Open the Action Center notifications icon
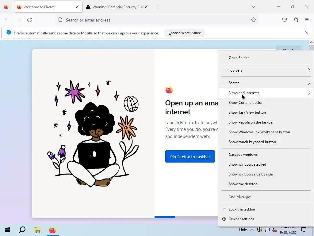The image size is (314, 236). pyautogui.click(x=304, y=230)
